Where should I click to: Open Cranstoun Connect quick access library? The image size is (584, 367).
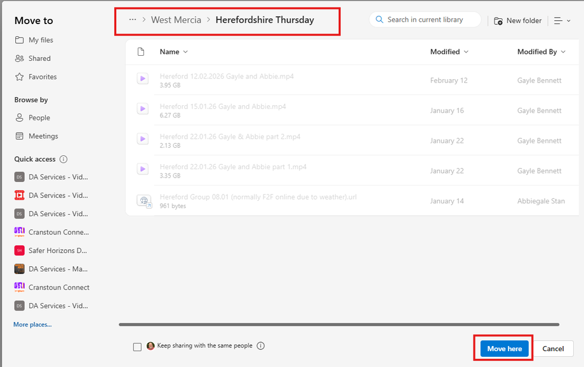coord(52,287)
